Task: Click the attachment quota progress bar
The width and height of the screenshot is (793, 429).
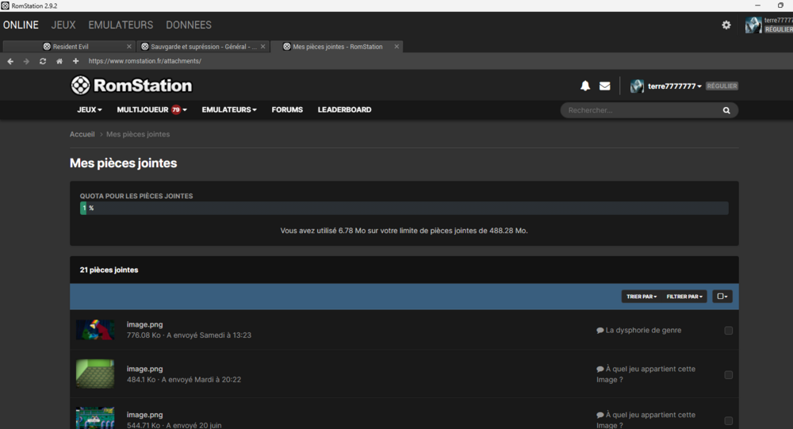Action: point(404,208)
